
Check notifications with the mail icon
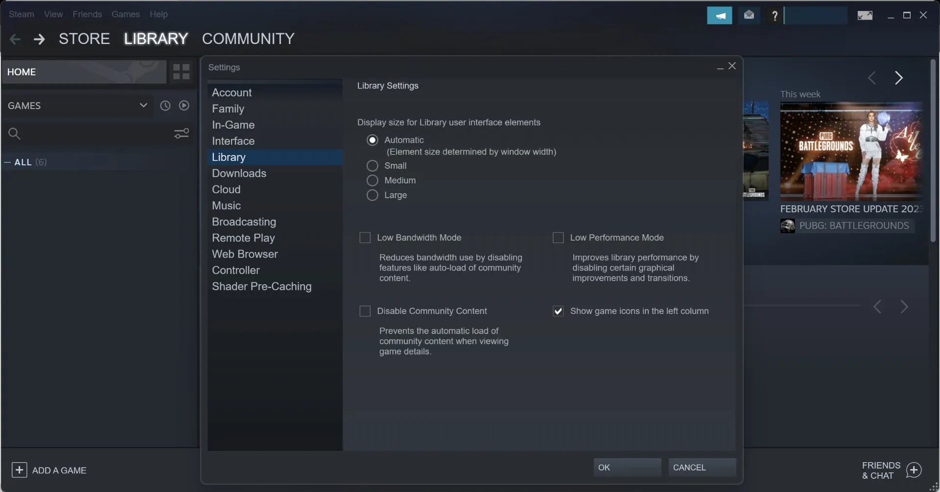point(749,15)
